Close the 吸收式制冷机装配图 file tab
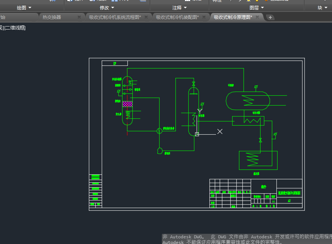This screenshot has width=332, height=244. pos(204,17)
